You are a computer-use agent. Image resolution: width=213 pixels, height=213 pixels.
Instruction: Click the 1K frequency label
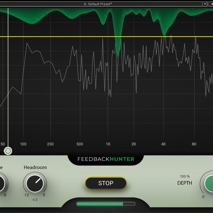[108, 144]
